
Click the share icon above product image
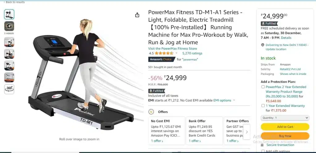pos(137,15)
